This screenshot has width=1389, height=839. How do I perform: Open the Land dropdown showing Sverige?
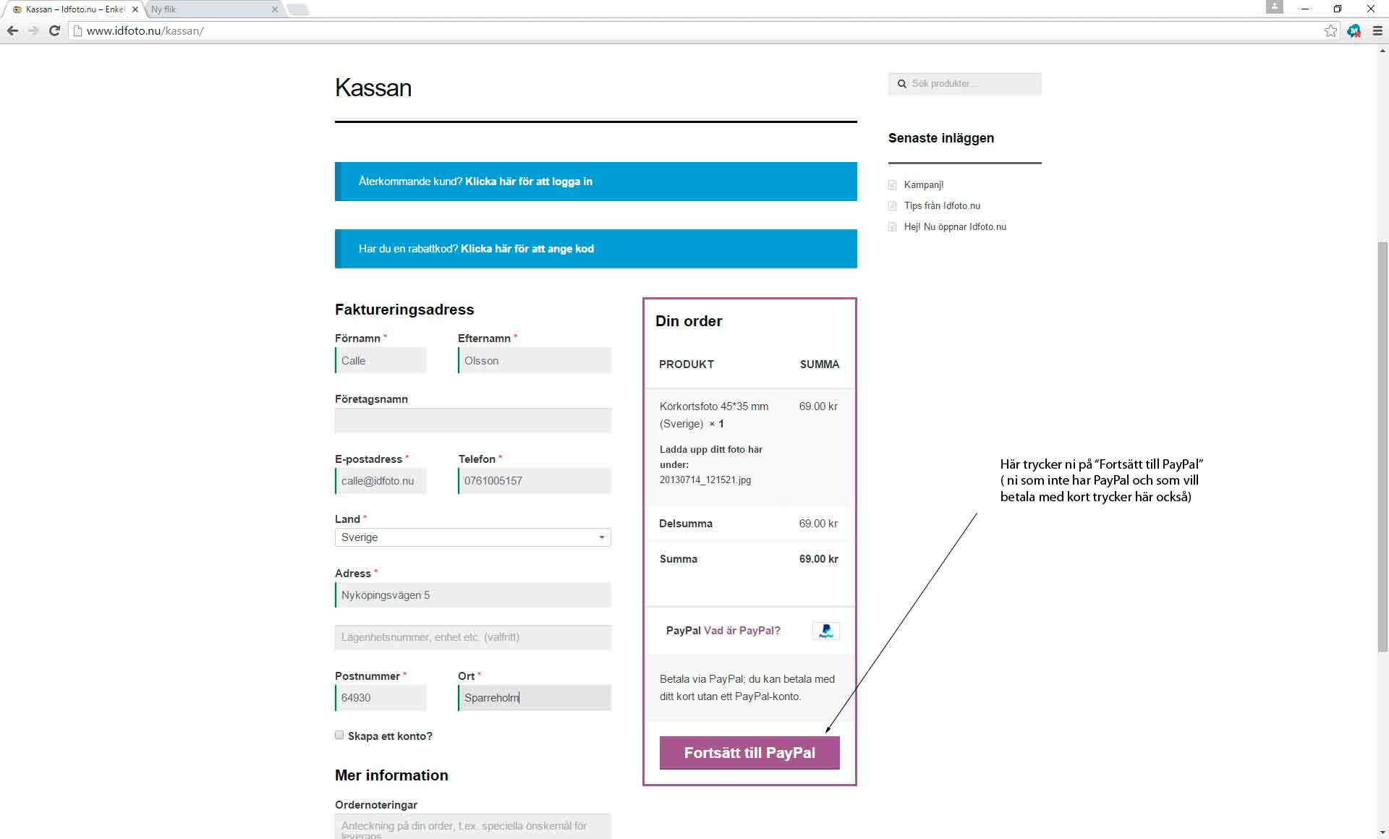(x=472, y=537)
